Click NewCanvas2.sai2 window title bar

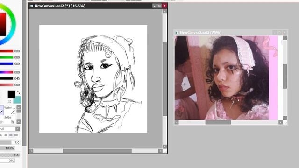pos(230,32)
